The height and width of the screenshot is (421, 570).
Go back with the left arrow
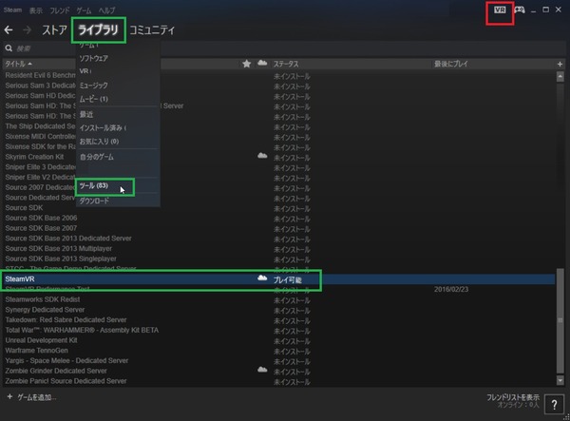(x=9, y=29)
